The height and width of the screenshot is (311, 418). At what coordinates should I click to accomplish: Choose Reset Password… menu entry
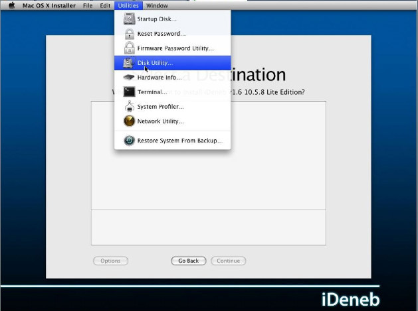173,34
